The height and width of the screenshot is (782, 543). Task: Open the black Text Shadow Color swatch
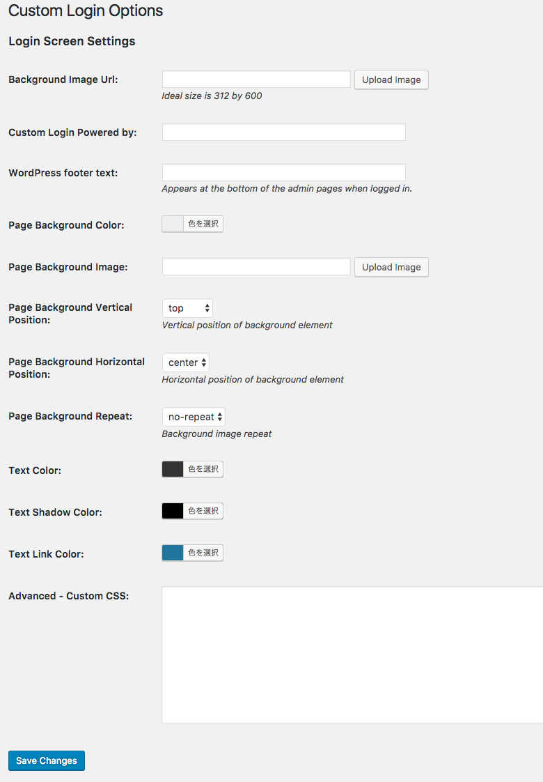173,511
